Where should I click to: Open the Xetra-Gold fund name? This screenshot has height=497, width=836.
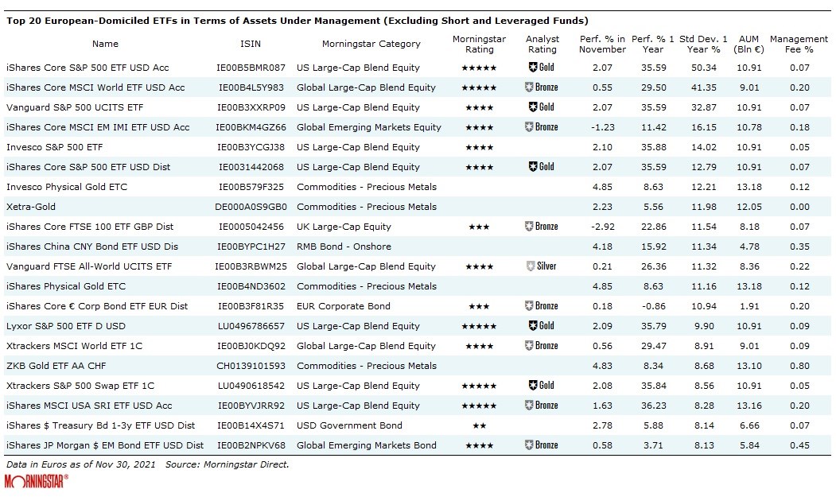tap(32, 207)
